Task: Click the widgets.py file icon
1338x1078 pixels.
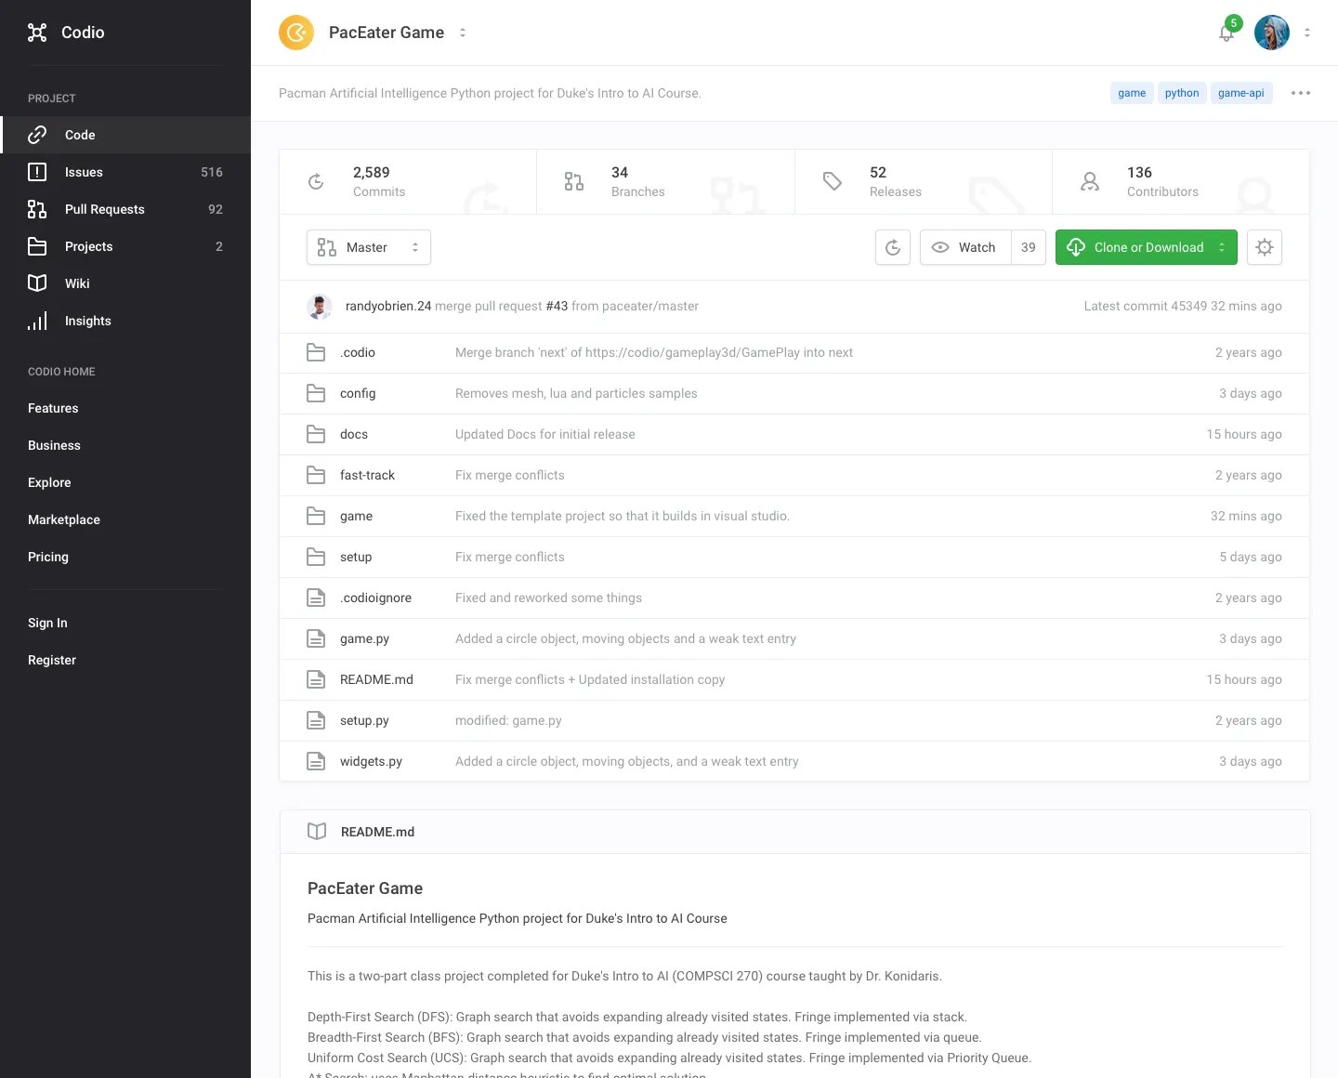Action: (x=316, y=761)
